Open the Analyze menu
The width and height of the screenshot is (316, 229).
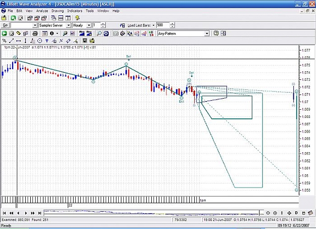pyautogui.click(x=42, y=11)
